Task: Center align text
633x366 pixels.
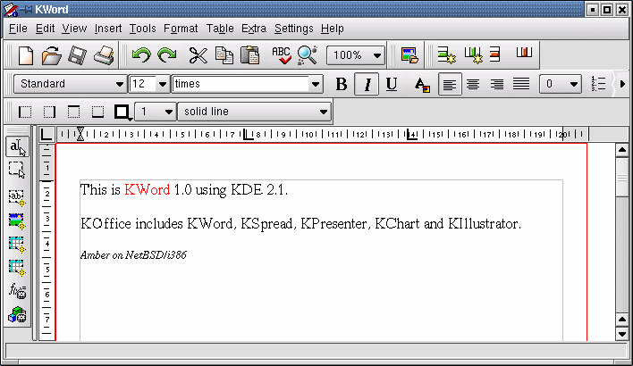Action: coord(473,84)
